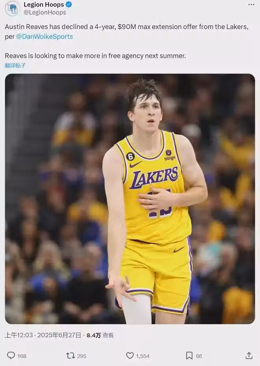The height and width of the screenshot is (366, 260).
Task: Click the 1,554 likes count
Action: [143, 356]
